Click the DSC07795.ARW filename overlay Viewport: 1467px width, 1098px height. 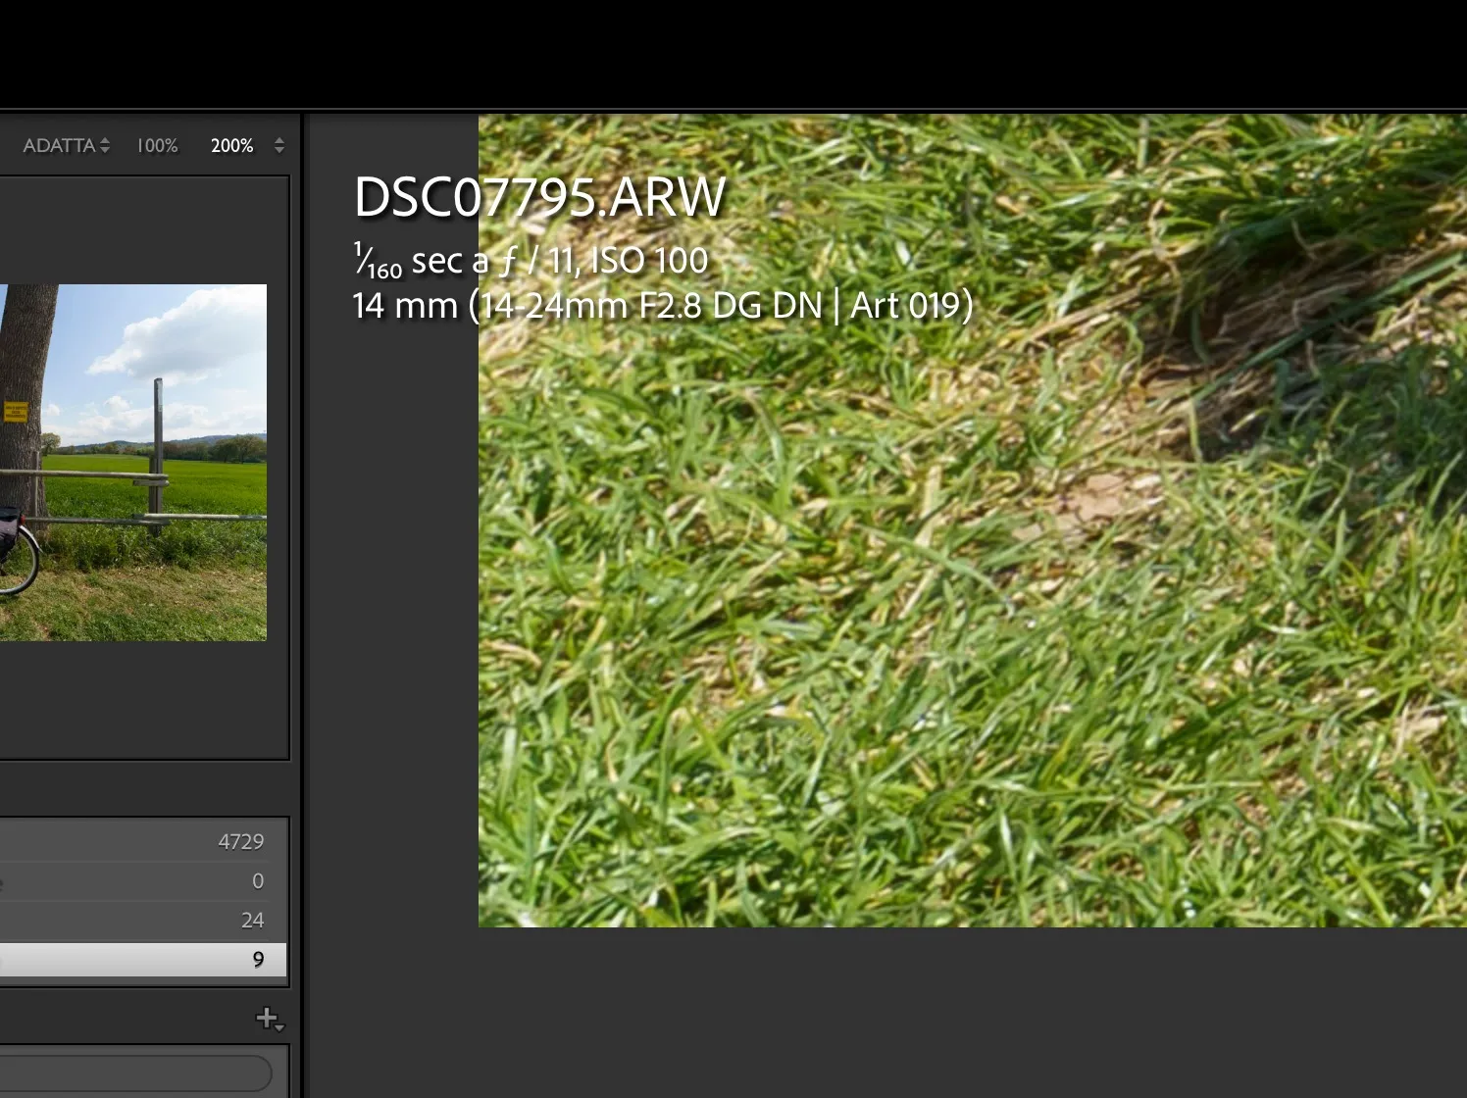pyautogui.click(x=539, y=197)
